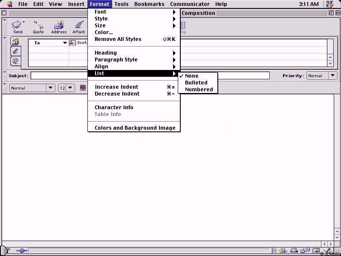341x256 pixels.
Task: Click the Netscape application icon in menu bar
Action: coord(330,4)
